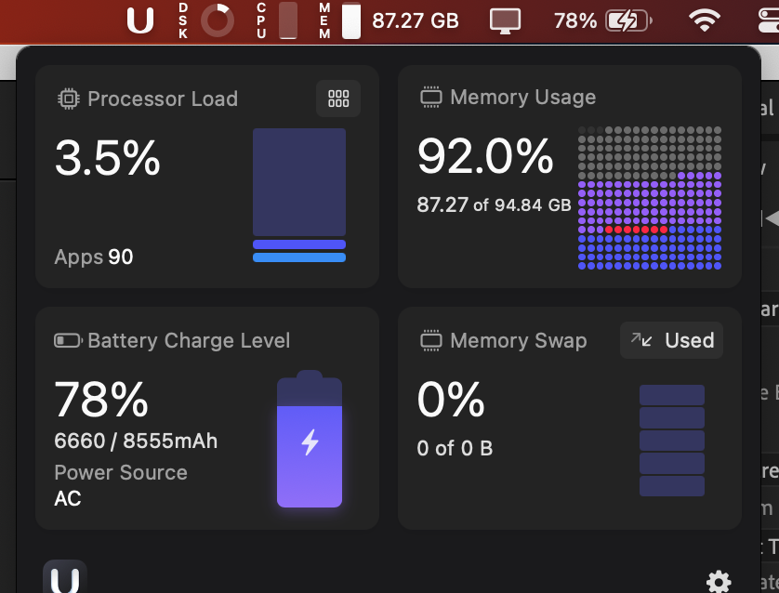Select the Memory Swap chip icon
The height and width of the screenshot is (593, 779).
pyautogui.click(x=431, y=340)
